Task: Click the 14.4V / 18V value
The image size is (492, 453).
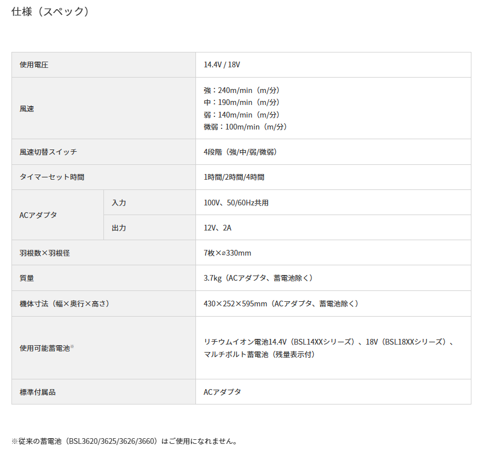Action: coord(222,65)
